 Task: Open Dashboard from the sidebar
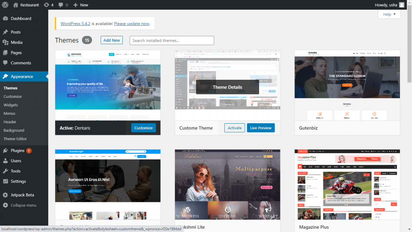point(21,19)
